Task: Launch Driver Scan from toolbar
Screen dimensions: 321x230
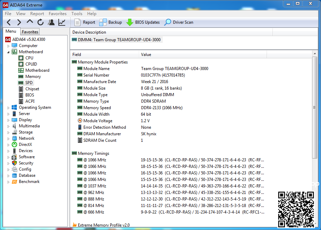Action: pos(179,22)
